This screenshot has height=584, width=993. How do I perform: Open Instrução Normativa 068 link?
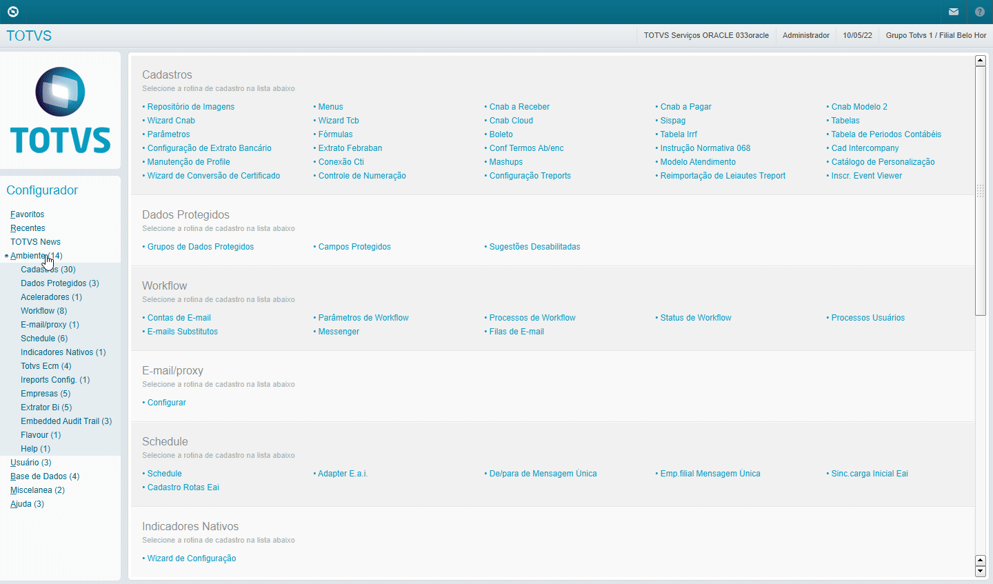[705, 148]
